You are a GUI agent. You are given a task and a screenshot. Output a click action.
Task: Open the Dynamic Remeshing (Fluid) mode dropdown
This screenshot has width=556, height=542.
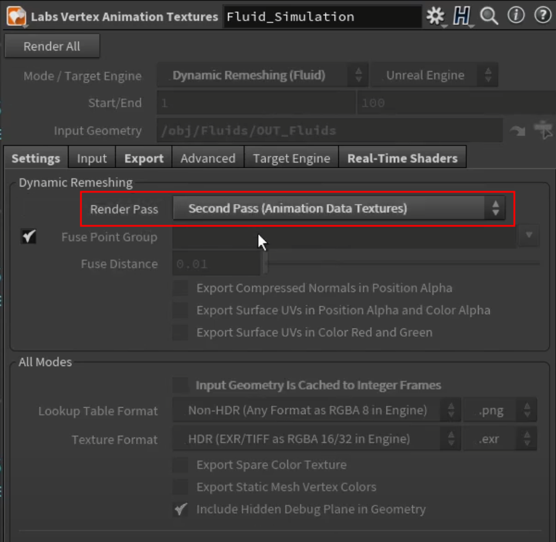pos(263,75)
